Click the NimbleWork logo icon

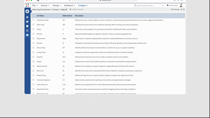27,5
